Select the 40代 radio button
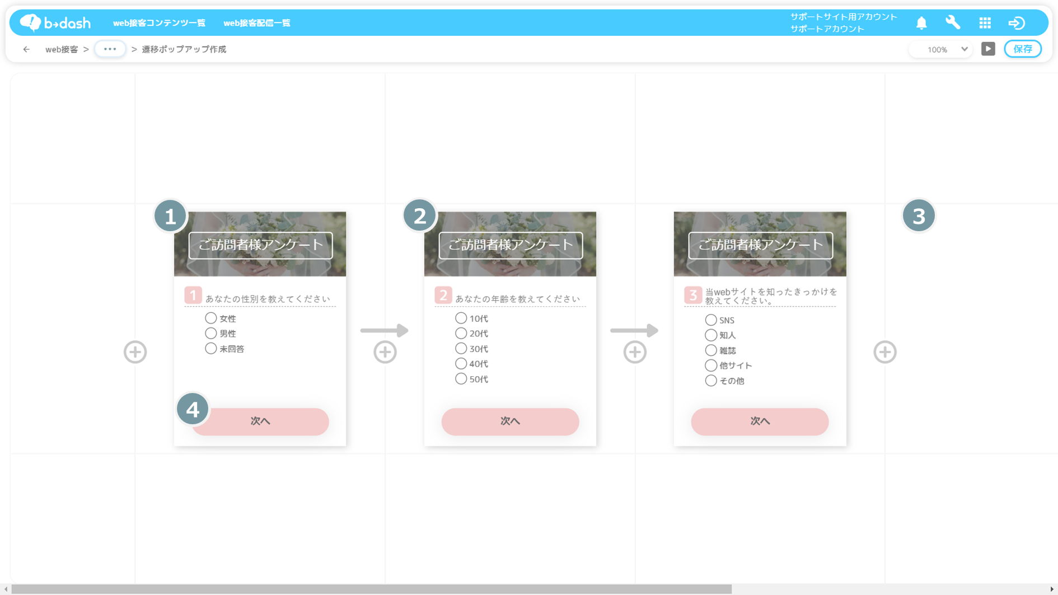Screen dimensions: 1058x595 point(461,363)
